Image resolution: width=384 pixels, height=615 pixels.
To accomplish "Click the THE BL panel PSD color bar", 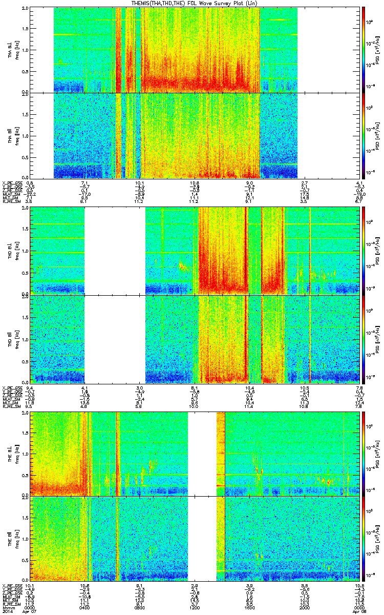I will pyautogui.click(x=364, y=454).
